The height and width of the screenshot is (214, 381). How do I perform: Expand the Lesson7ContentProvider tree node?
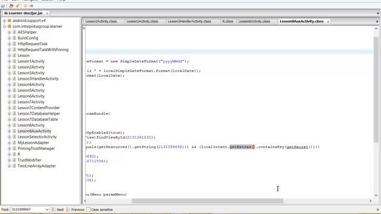coord(10,108)
